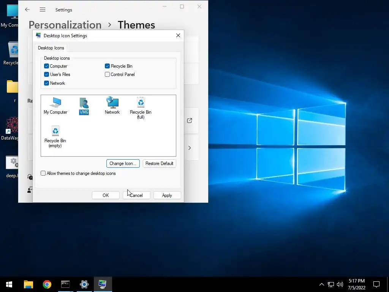
Task: Open the Settings hamburger navigation menu
Action: tap(43, 10)
